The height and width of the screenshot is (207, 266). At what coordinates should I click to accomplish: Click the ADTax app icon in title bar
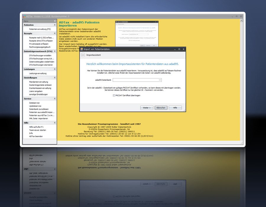[x=24, y=17]
